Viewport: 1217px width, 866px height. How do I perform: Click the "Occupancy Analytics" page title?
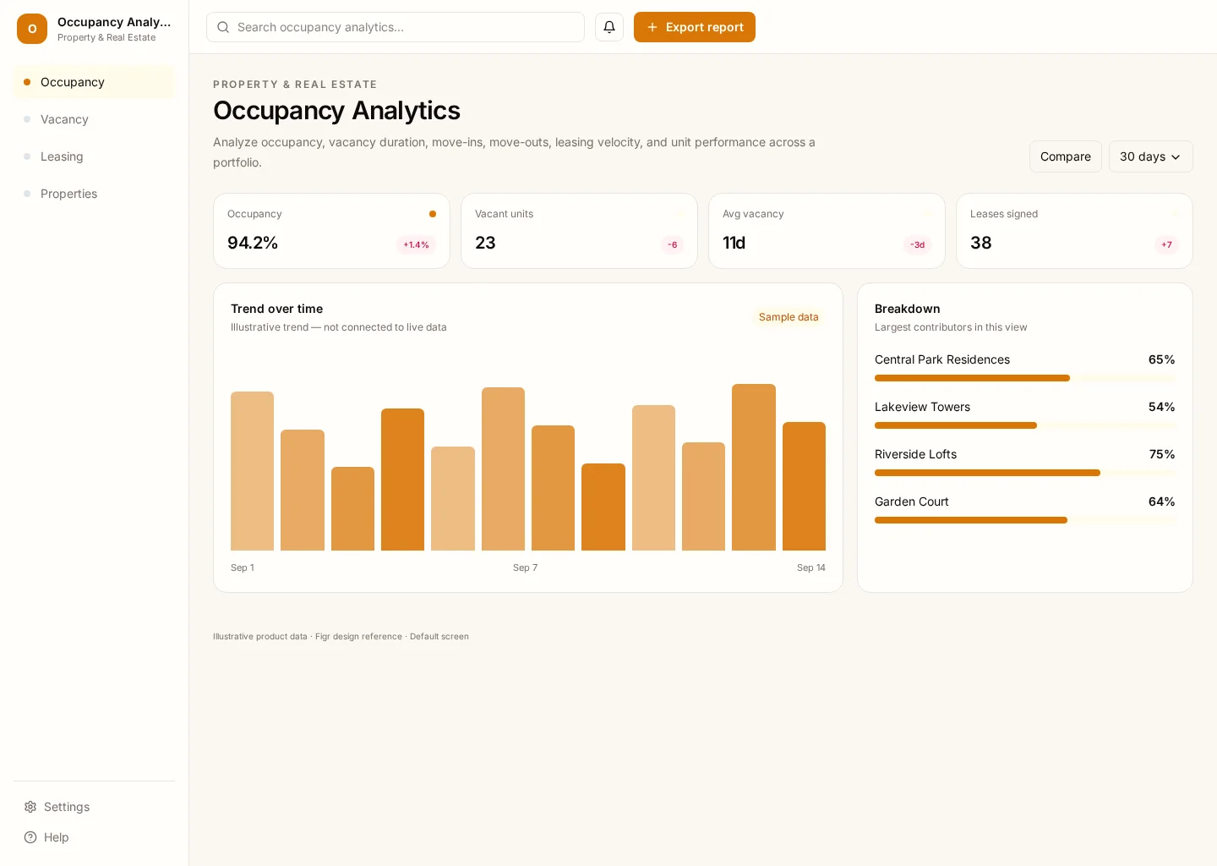pyautogui.click(x=336, y=111)
